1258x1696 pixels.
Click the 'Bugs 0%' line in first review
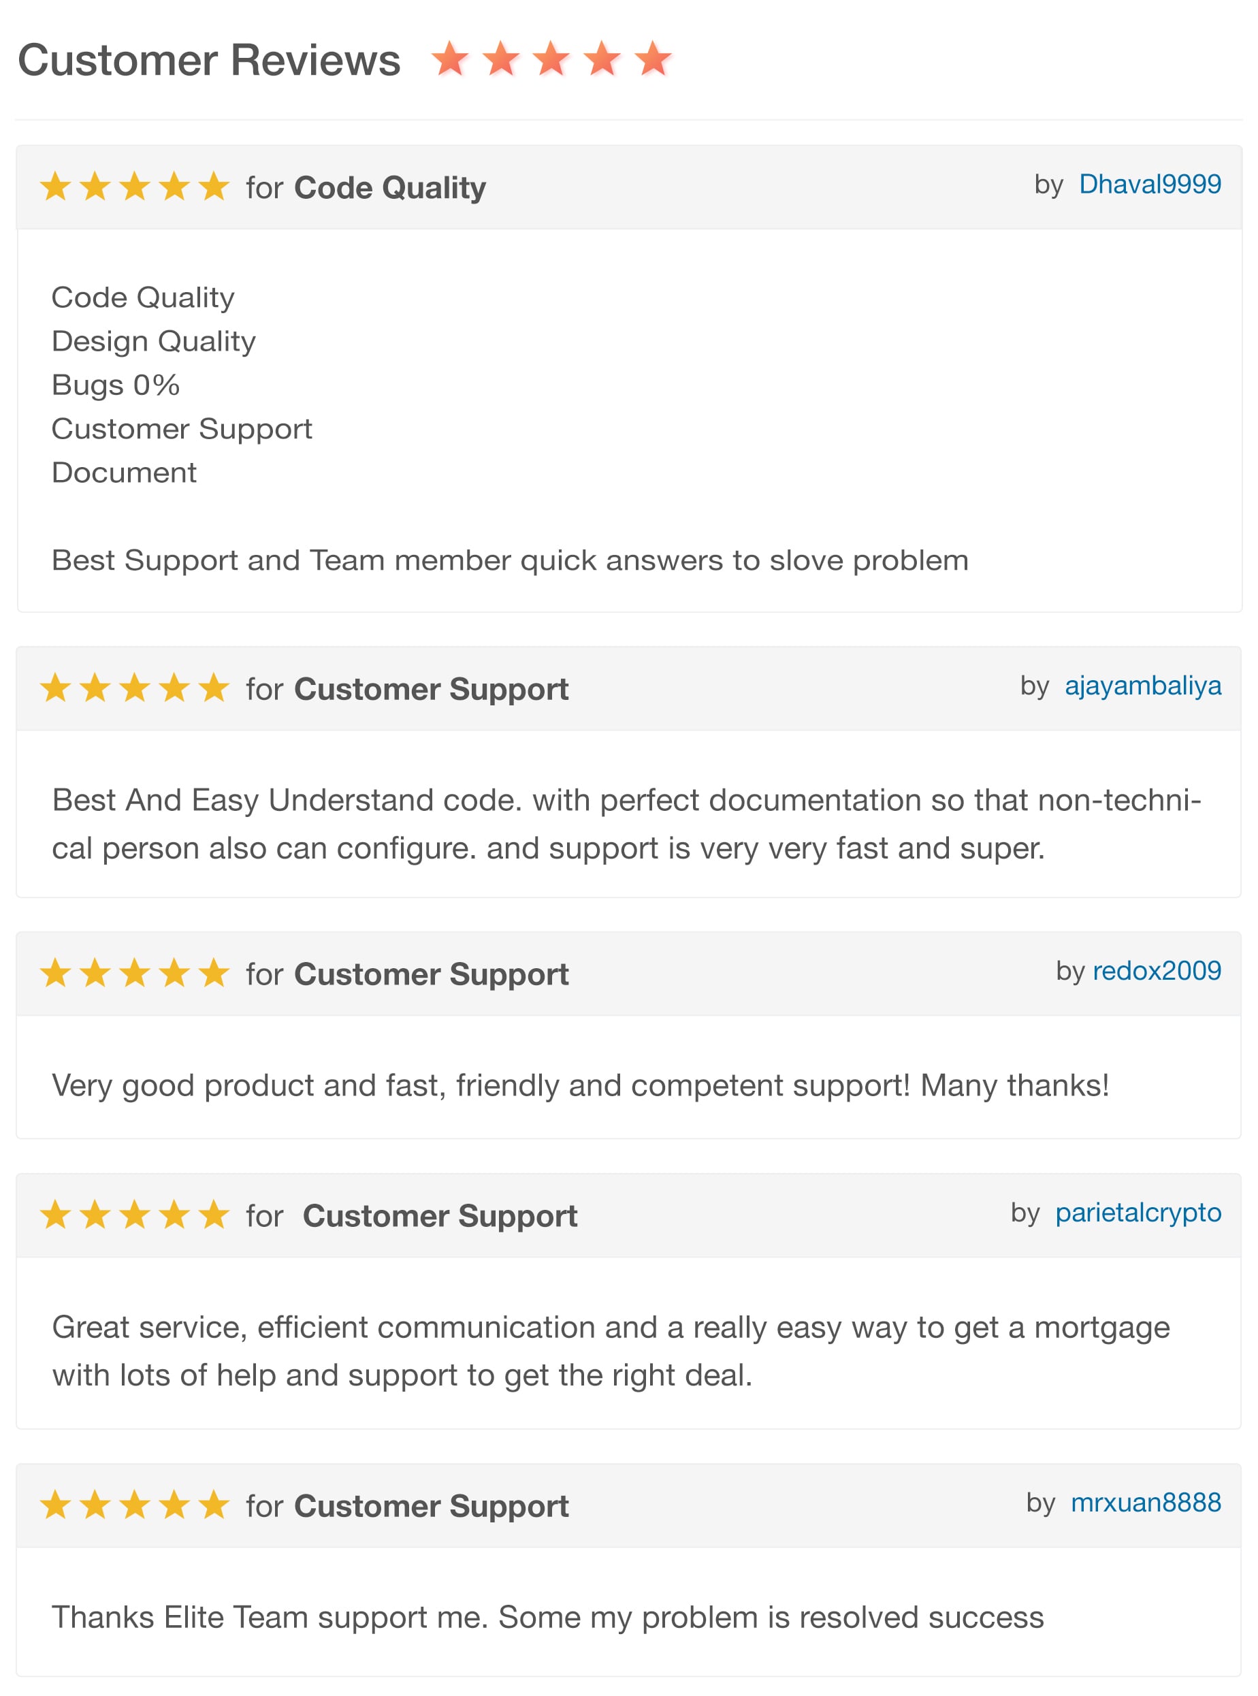[116, 385]
